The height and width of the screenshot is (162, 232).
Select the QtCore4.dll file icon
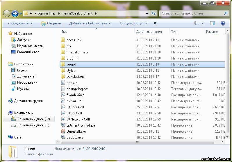pos(63,107)
